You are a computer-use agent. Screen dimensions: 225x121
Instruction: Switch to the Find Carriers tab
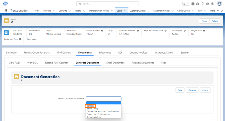click(x=64, y=53)
